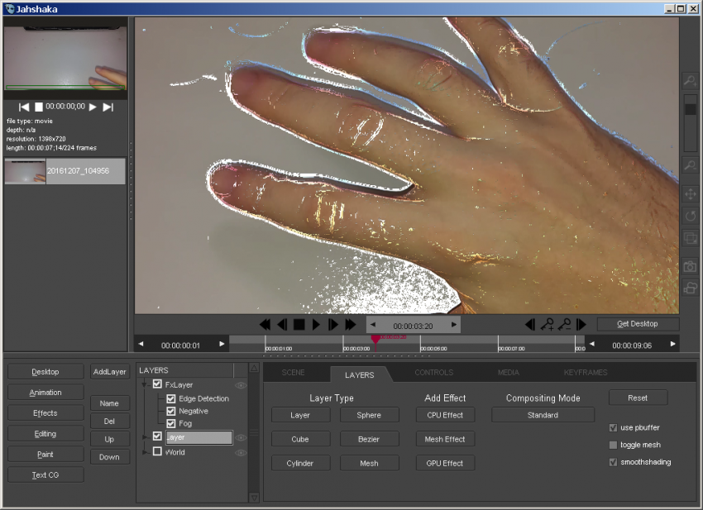Click the render export icon below camera
The image size is (703, 510).
click(690, 288)
